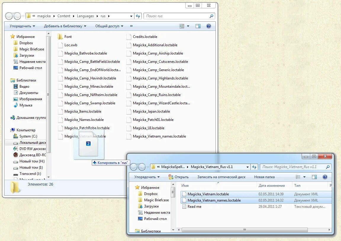This screenshot has width=341, height=241.
Task: Select Magicka_Bathrobe.loctable file
Action: 82,53
